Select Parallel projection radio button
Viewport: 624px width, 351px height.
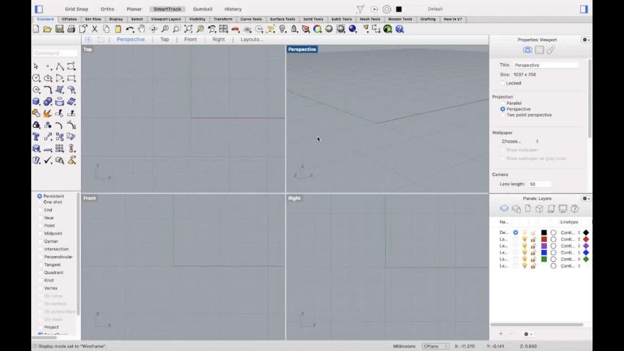[x=503, y=103]
